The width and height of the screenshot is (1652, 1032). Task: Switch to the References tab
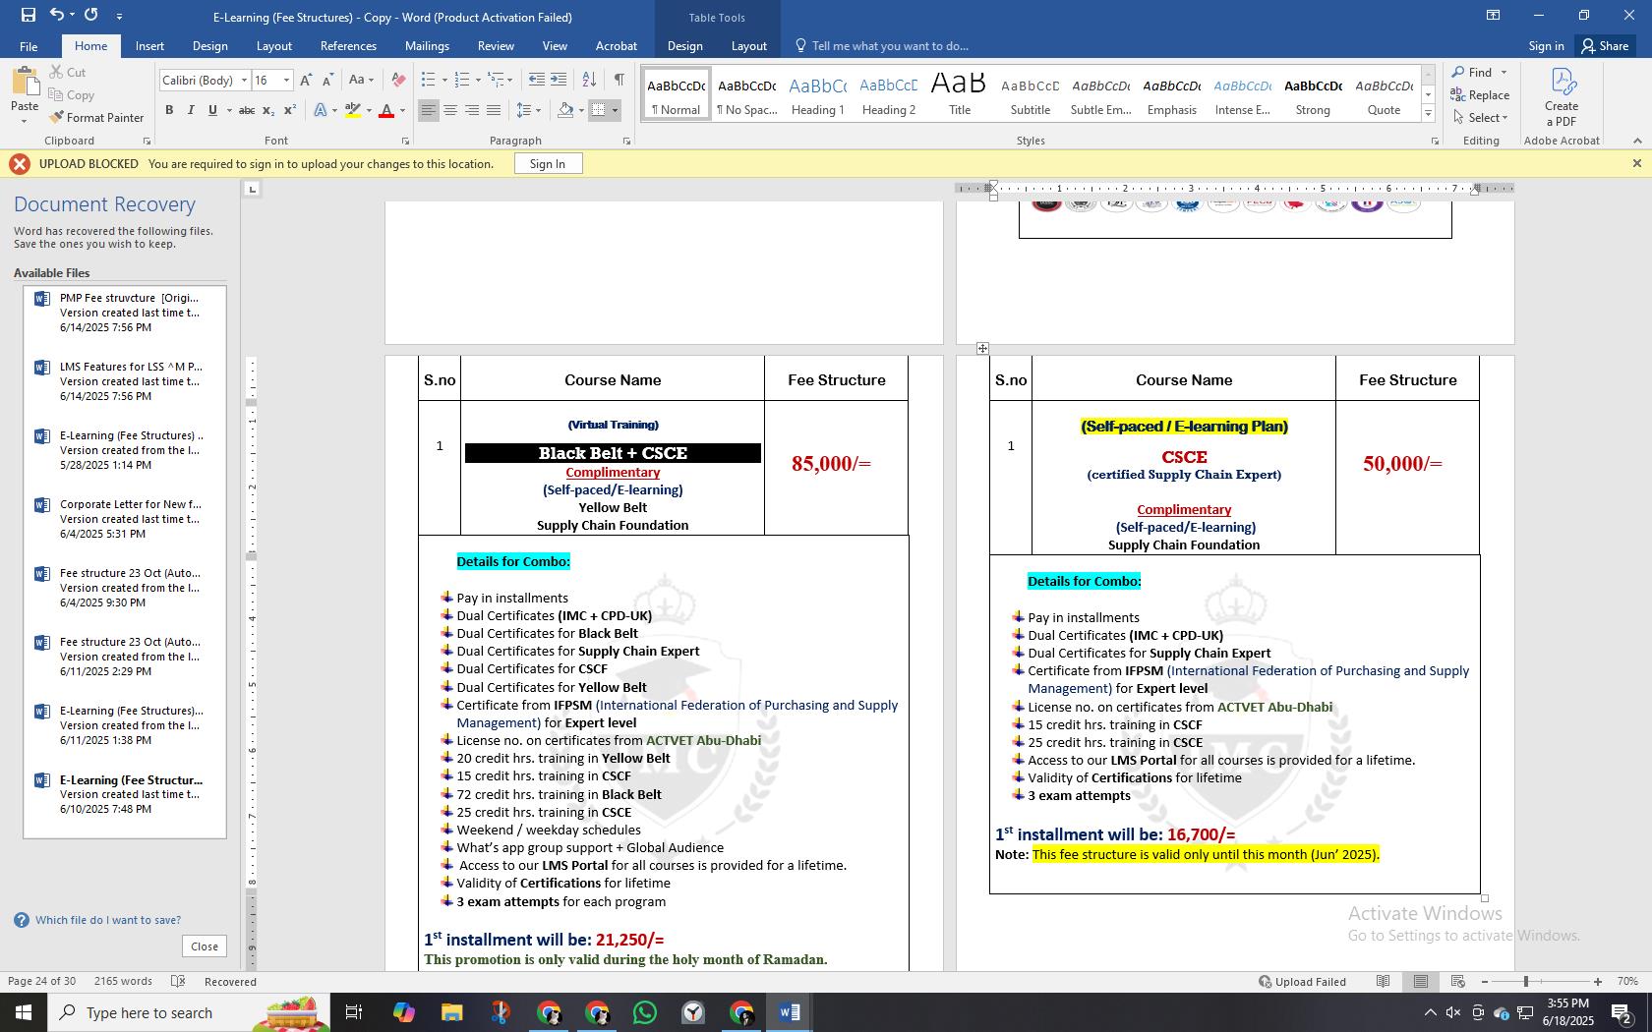pyautogui.click(x=348, y=46)
